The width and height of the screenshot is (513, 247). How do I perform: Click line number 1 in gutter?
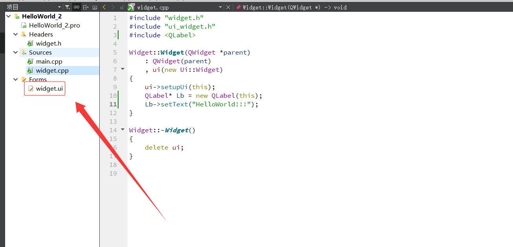click(x=115, y=18)
